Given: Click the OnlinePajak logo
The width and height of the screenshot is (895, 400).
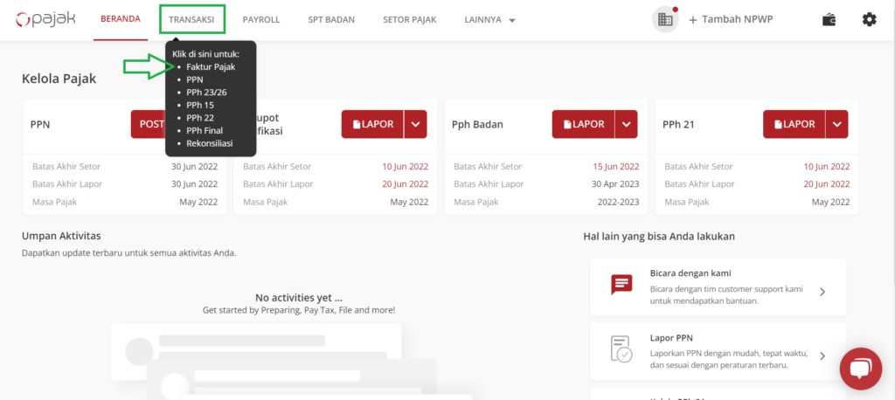Looking at the screenshot, I should click(45, 19).
